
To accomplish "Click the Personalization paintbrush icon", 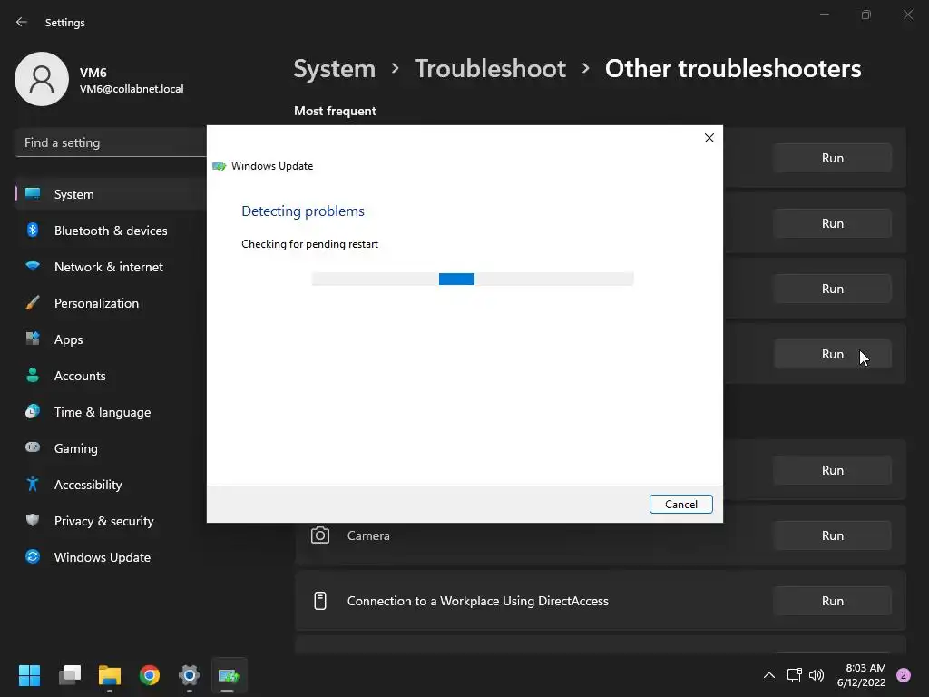I will tap(33, 303).
